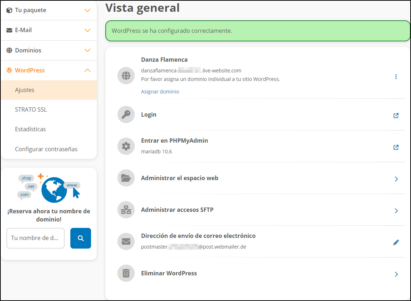Click the pencil icon to edit email address
The height and width of the screenshot is (301, 411).
click(396, 243)
